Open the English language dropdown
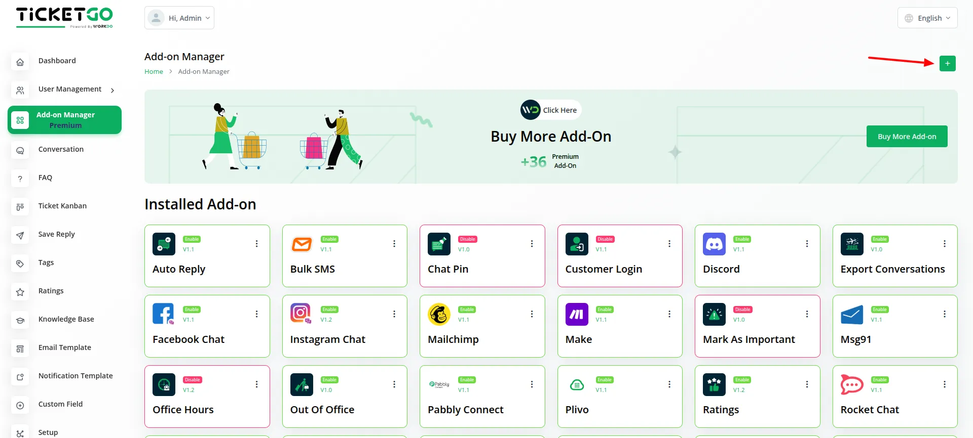This screenshot has width=973, height=438. point(927,18)
